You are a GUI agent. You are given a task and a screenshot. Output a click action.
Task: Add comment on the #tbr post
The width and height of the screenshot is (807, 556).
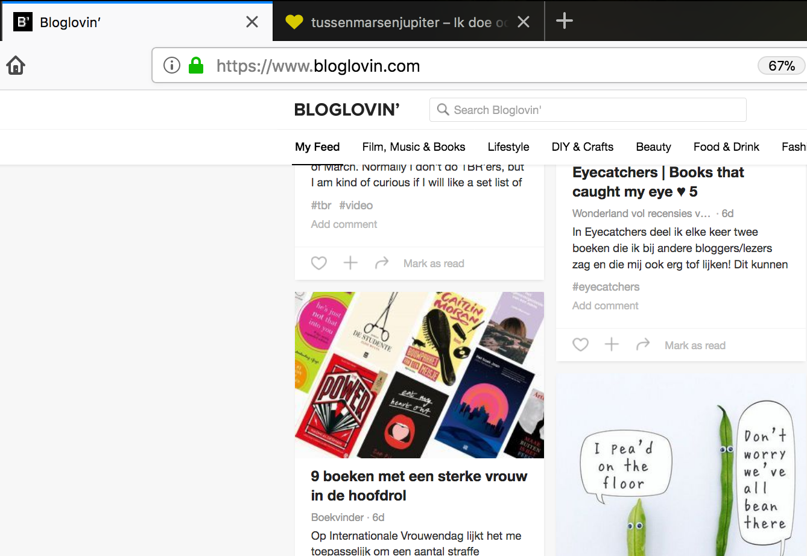[x=344, y=224]
